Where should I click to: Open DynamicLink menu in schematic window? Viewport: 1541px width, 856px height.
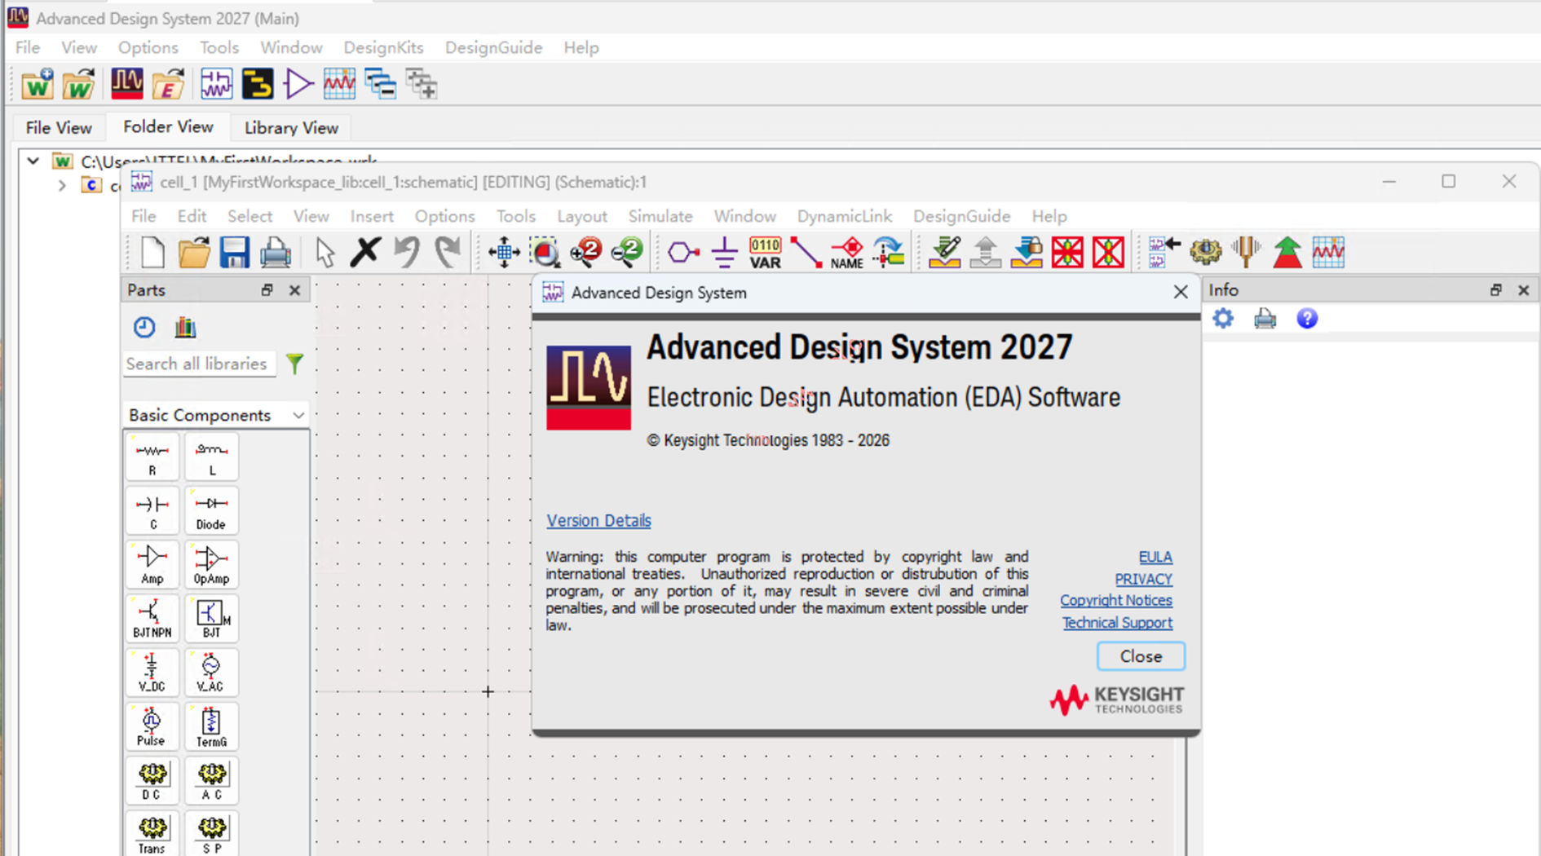[845, 216]
